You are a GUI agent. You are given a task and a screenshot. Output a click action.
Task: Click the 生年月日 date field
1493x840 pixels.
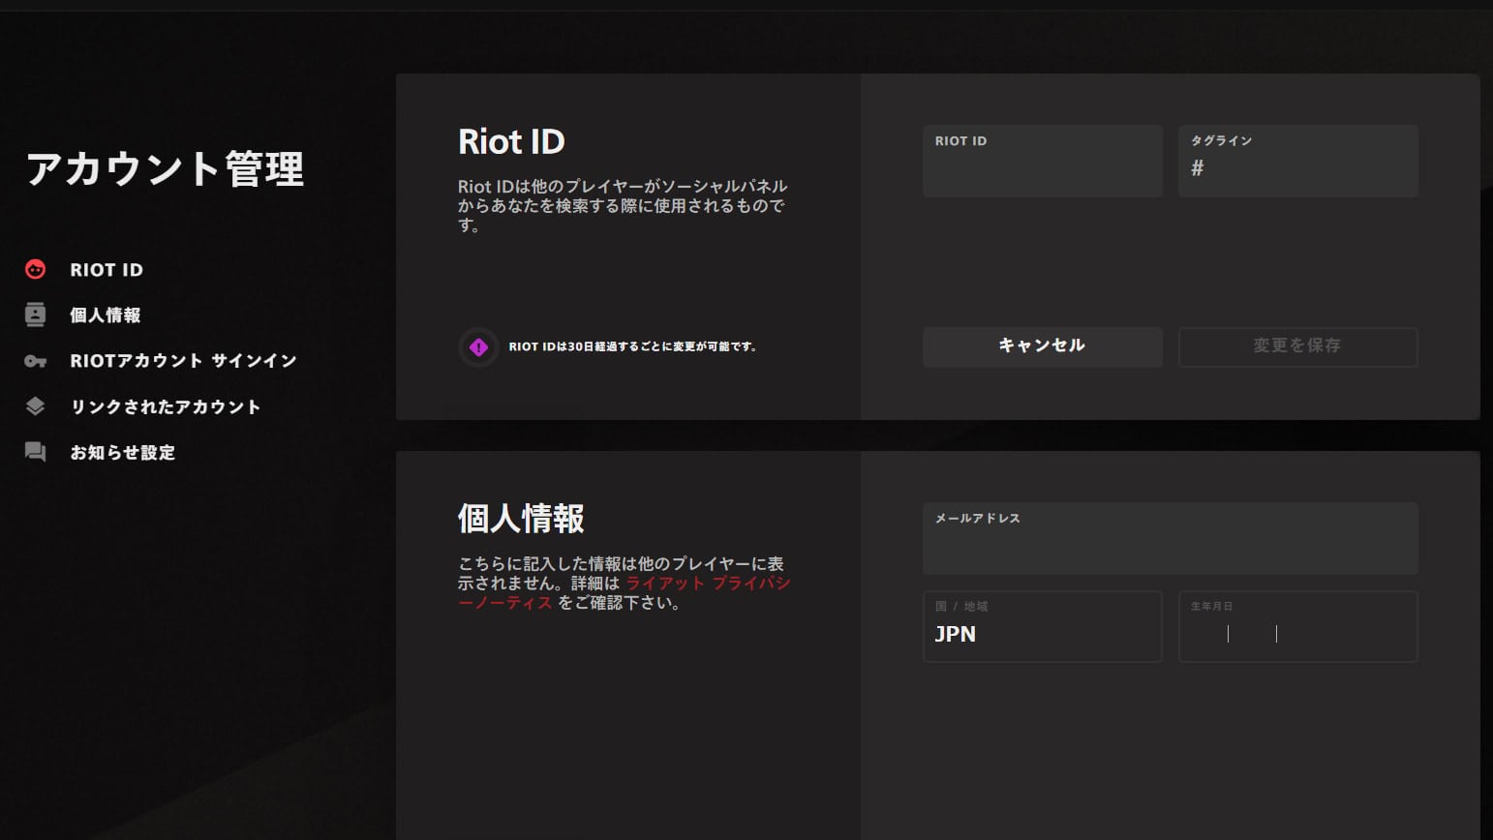point(1297,626)
